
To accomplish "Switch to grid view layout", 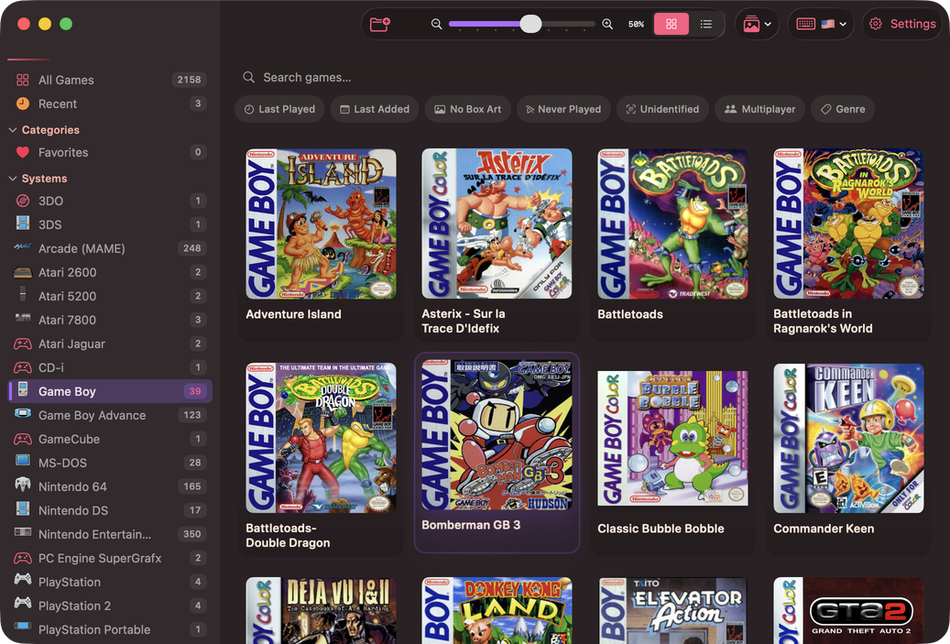I will coord(672,24).
